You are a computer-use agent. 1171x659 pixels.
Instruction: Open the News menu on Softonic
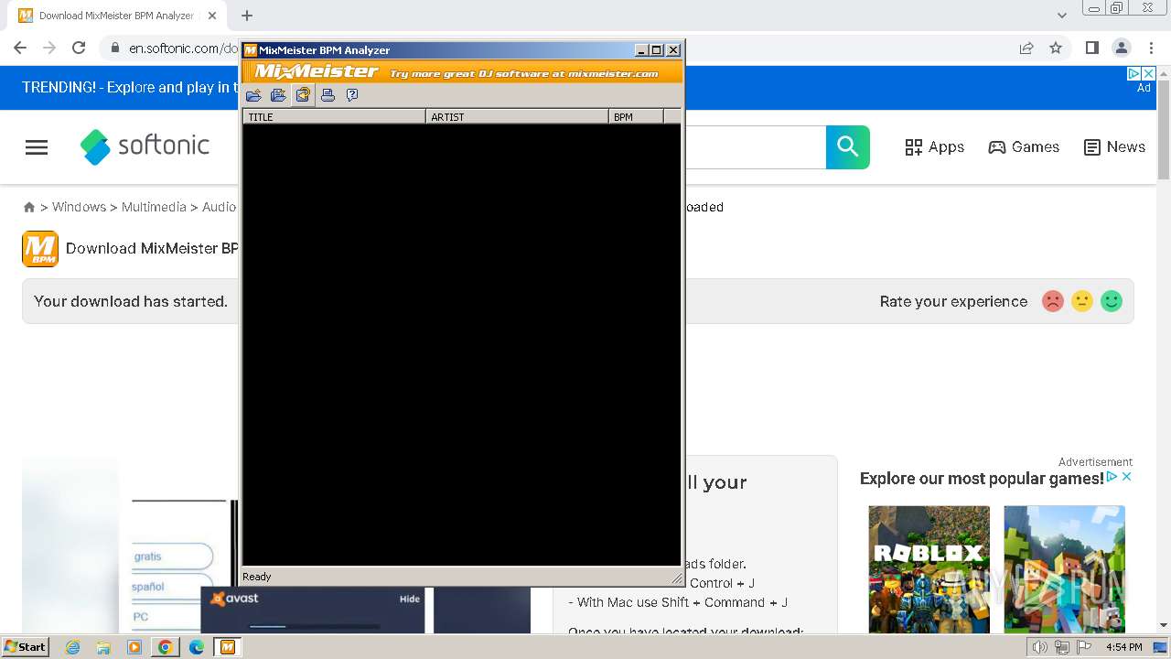pos(1114,147)
